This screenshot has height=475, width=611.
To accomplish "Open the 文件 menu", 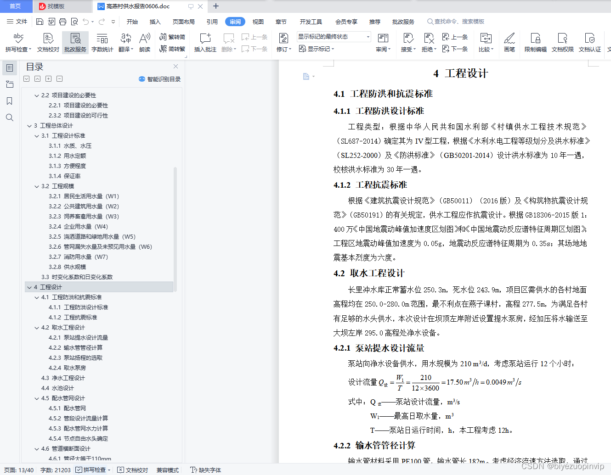I will click(17, 22).
